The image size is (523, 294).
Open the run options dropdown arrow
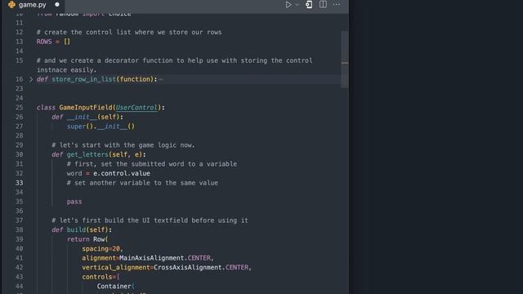297,5
